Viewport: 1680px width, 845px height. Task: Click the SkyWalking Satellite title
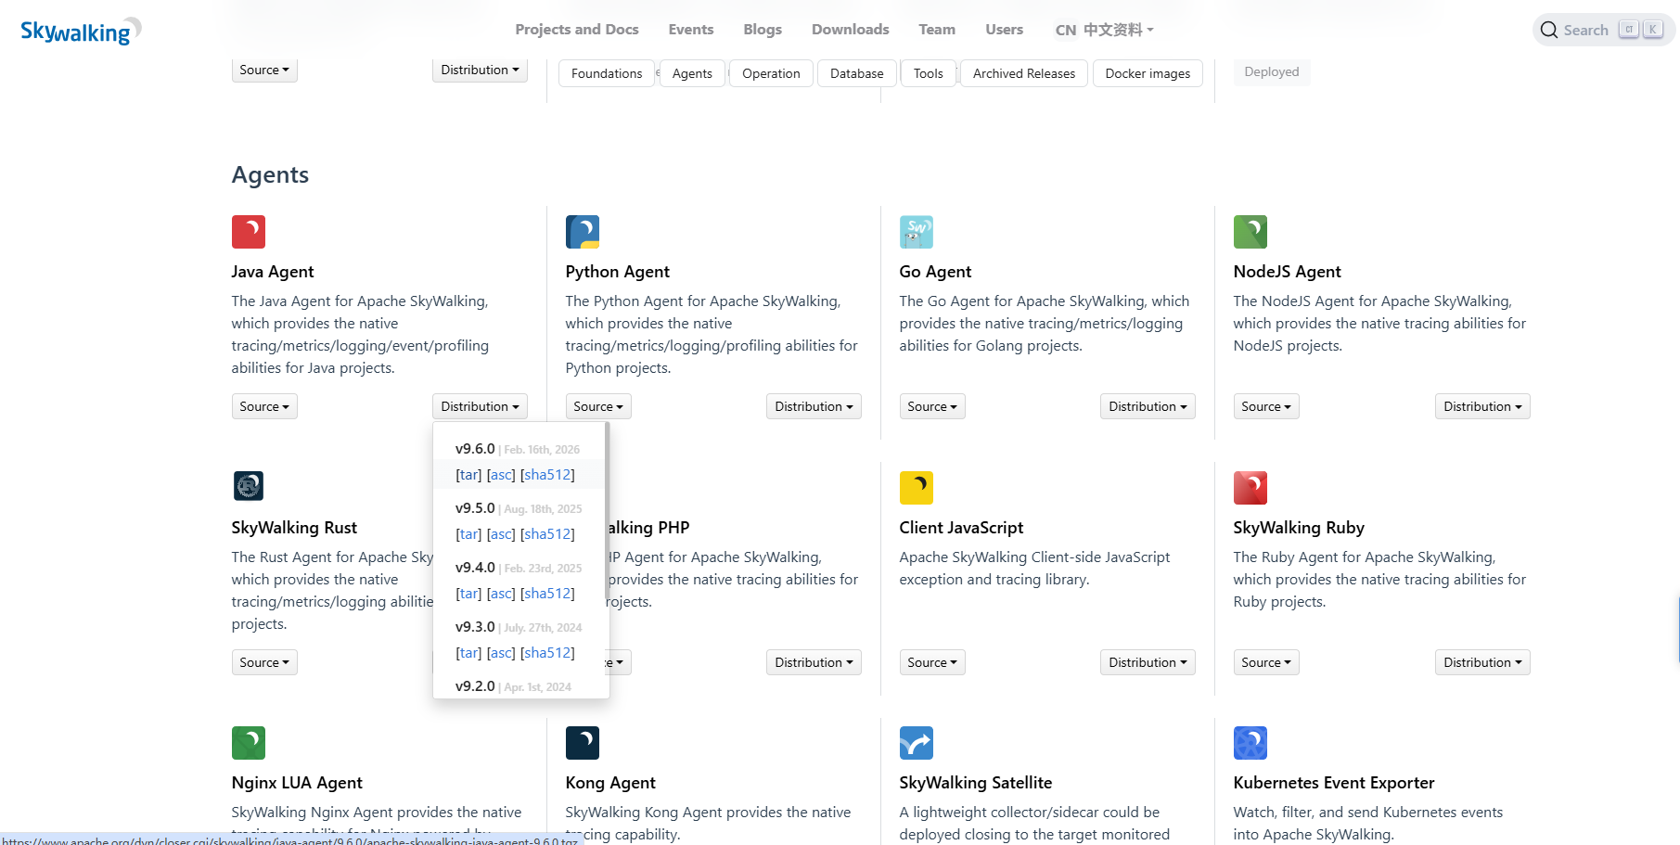coord(976,783)
